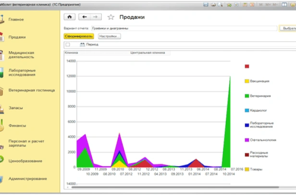Image resolution: width=296 pixels, height=195 pixels.
Task: Open Финансы section
Action: coord(17,125)
